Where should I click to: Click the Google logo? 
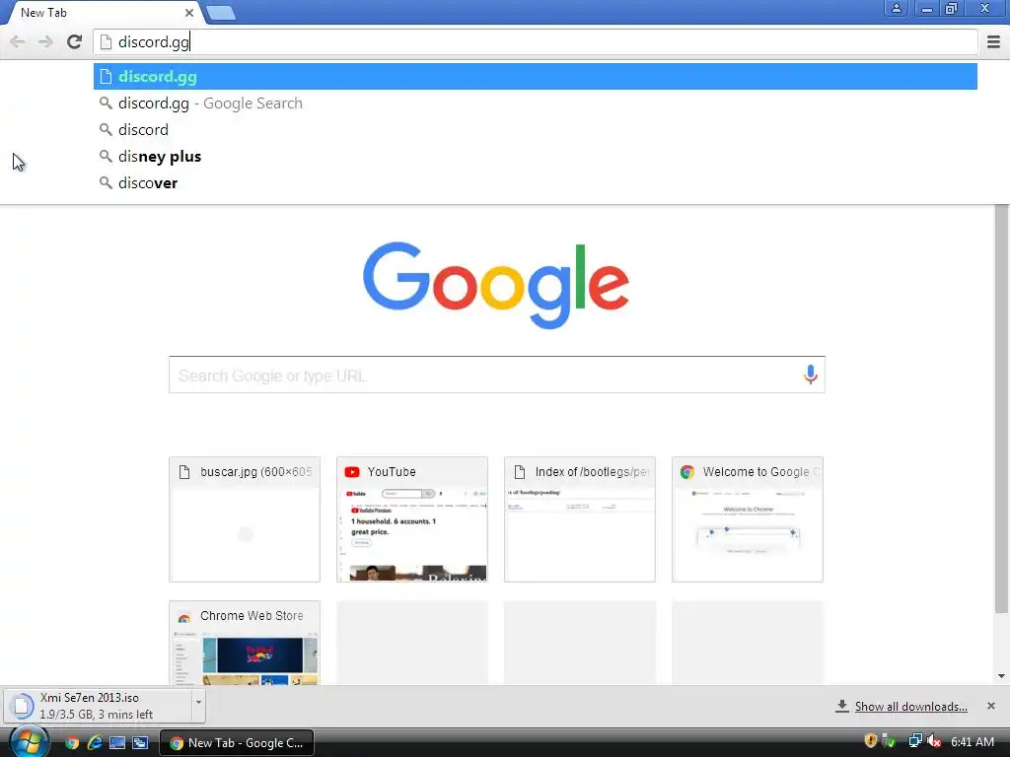pyautogui.click(x=496, y=284)
